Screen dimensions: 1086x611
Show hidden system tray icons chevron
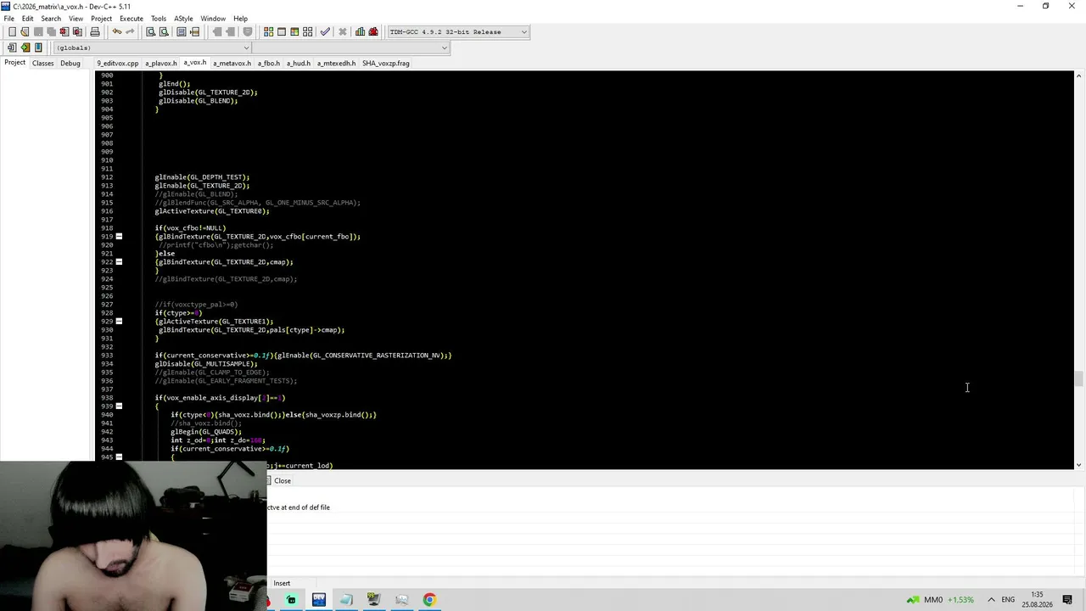point(991,600)
